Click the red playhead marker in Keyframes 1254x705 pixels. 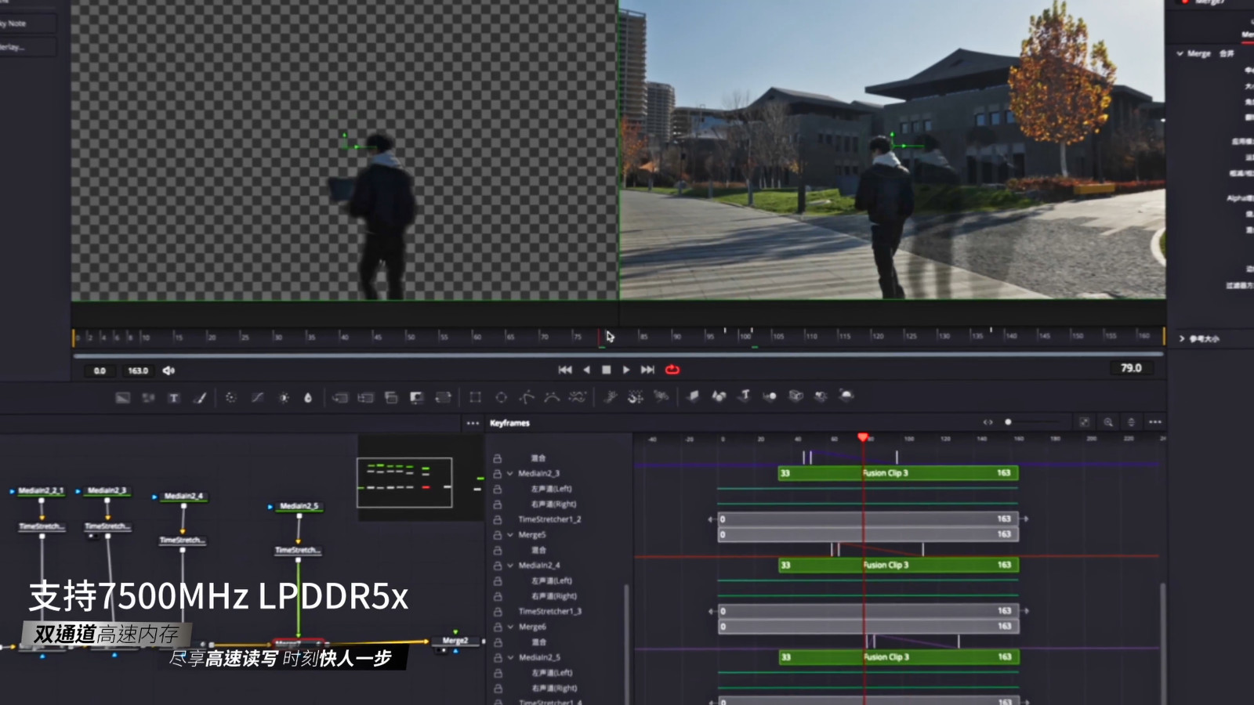863,438
